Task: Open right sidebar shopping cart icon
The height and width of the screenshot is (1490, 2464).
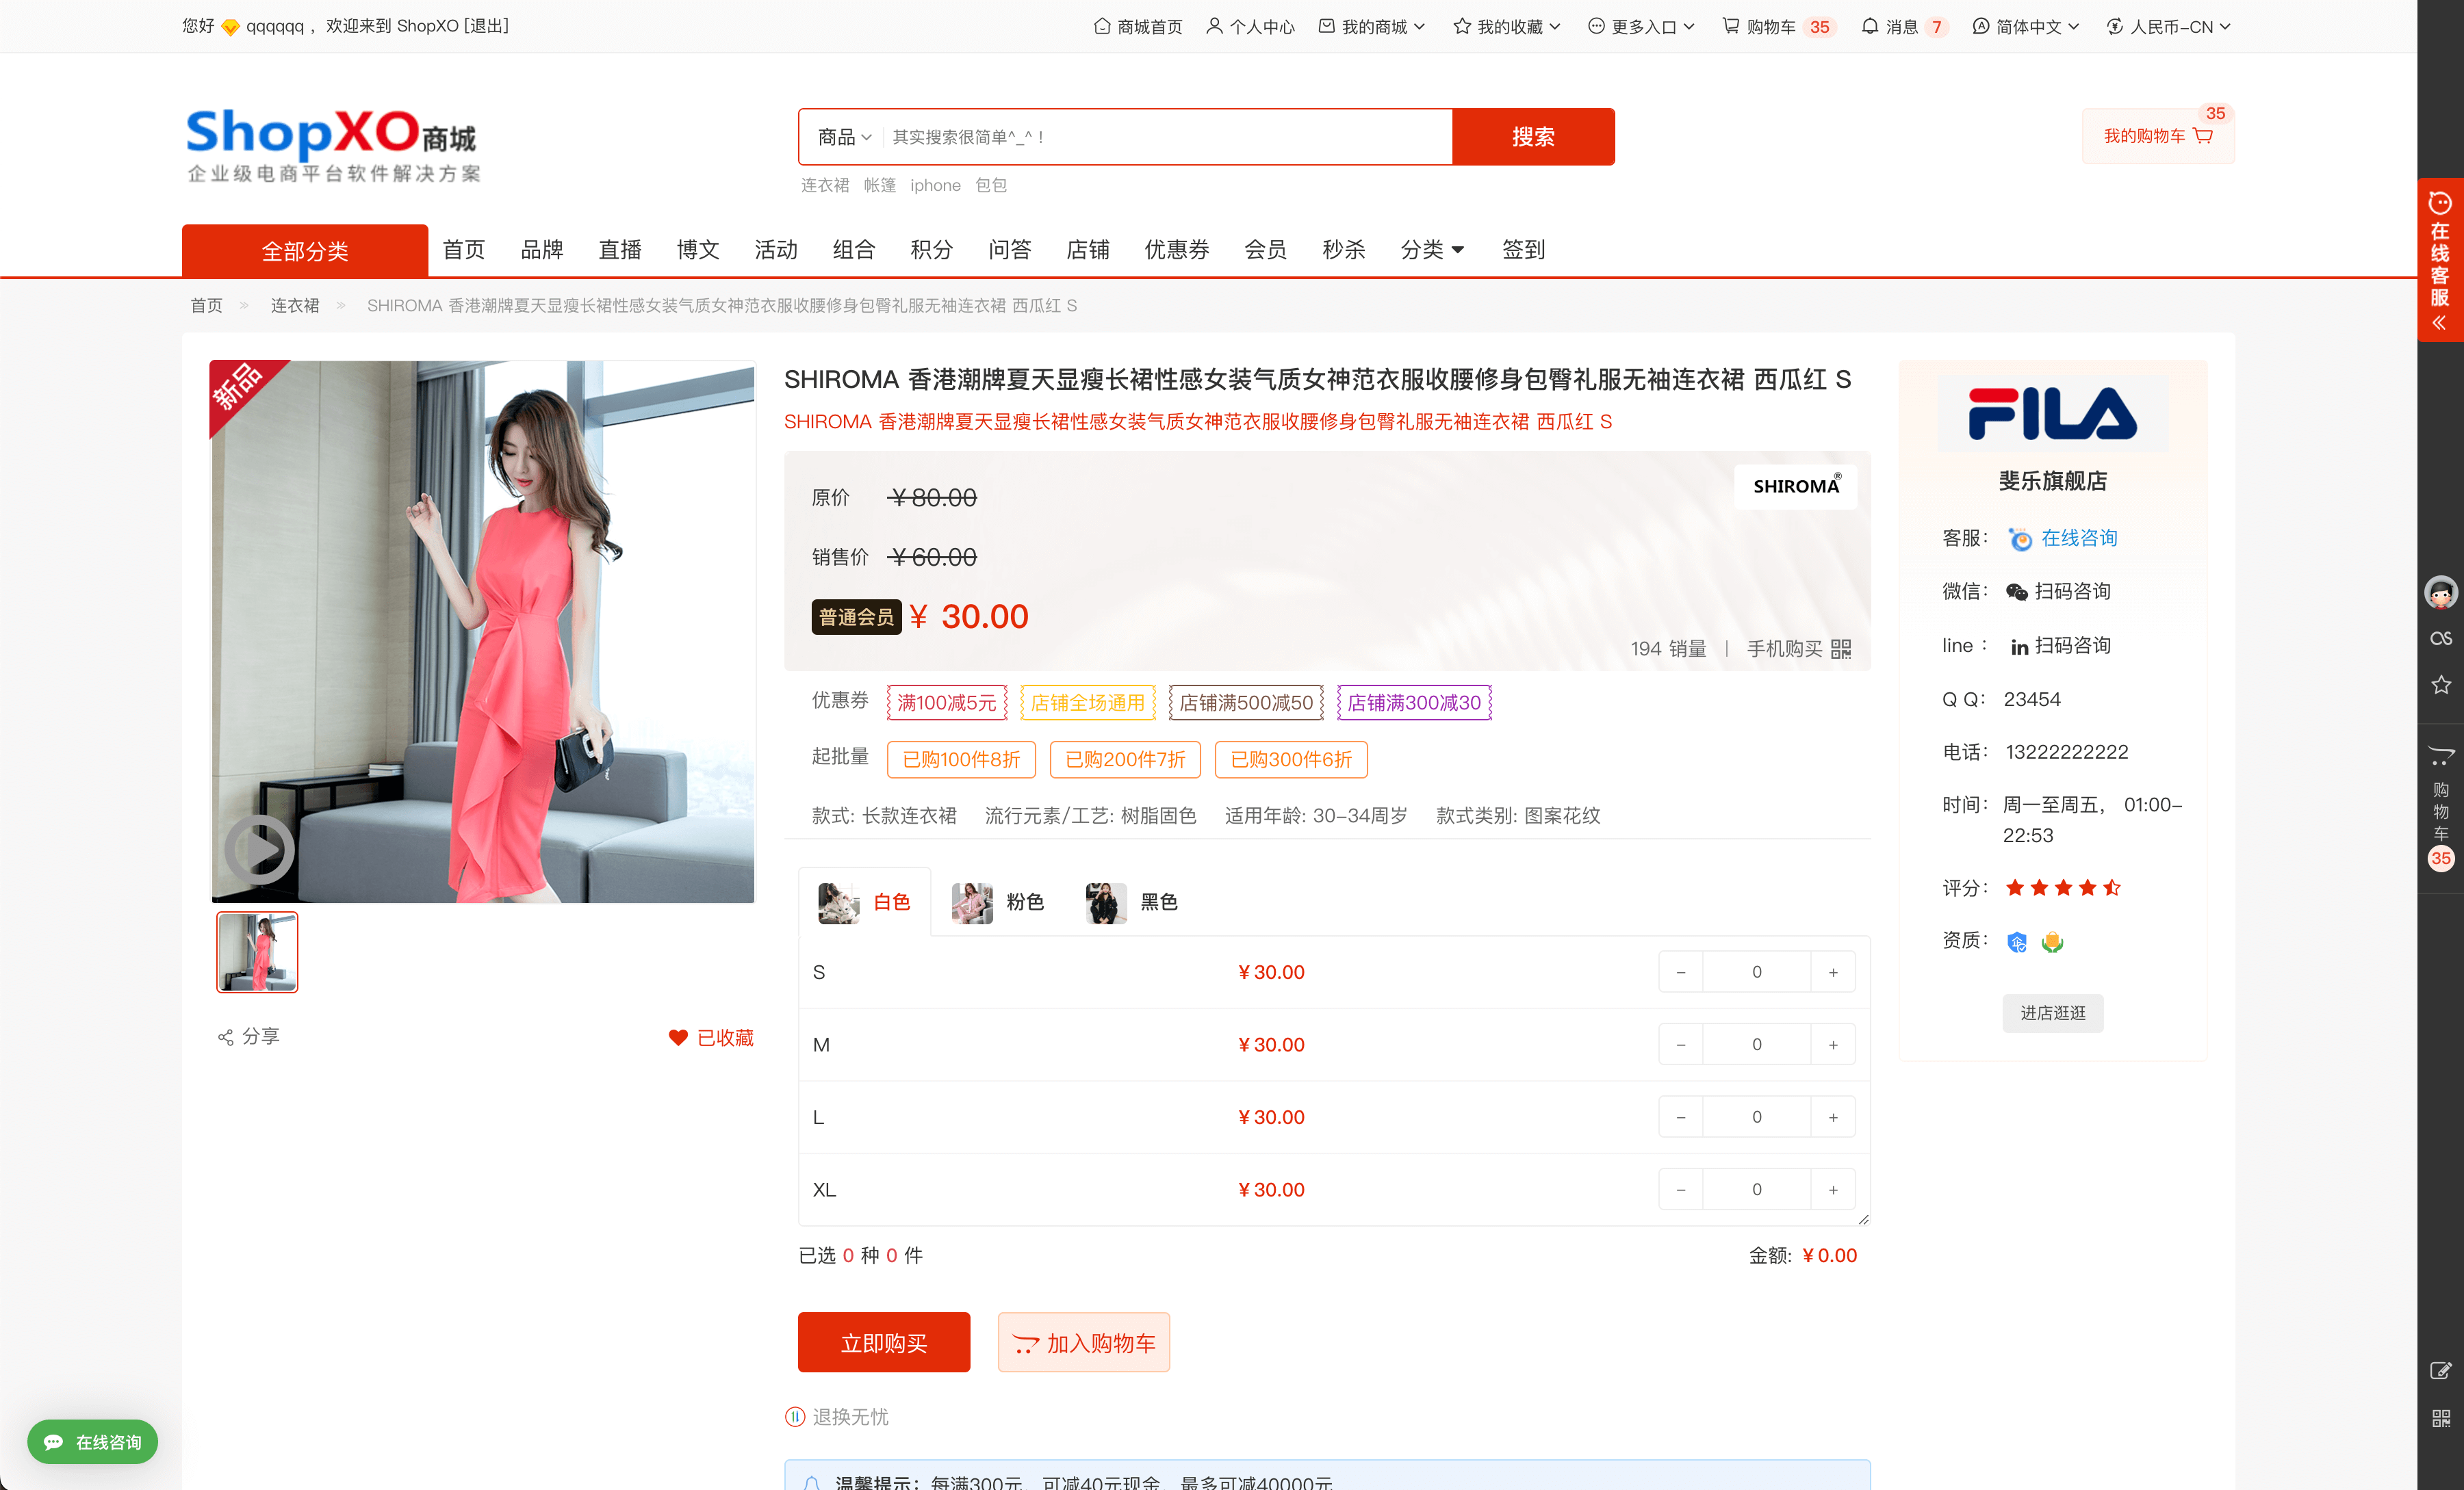Action: pos(2441,757)
